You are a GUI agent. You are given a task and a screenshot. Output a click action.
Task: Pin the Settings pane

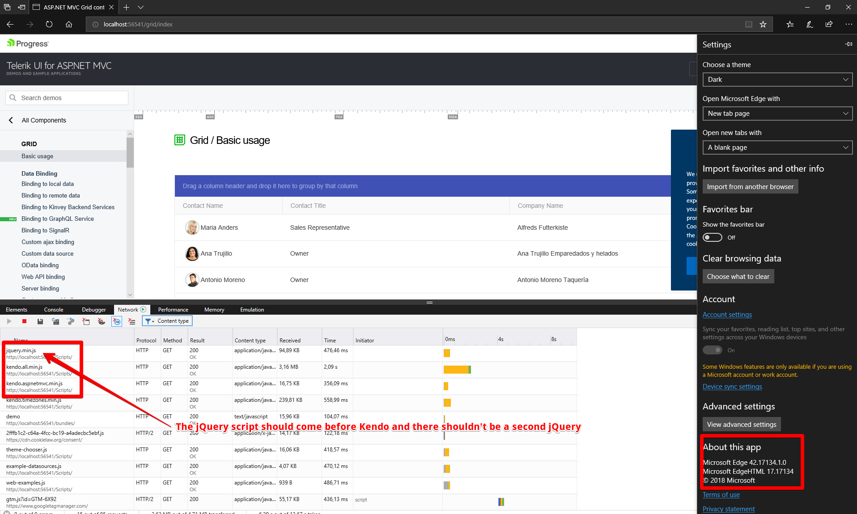[x=849, y=44]
